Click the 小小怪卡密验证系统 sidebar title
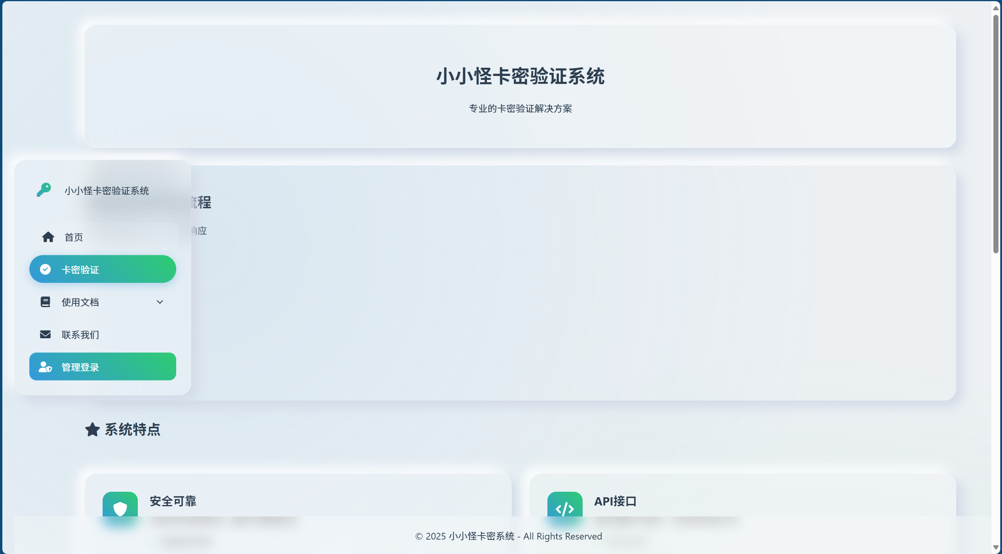 click(x=107, y=190)
